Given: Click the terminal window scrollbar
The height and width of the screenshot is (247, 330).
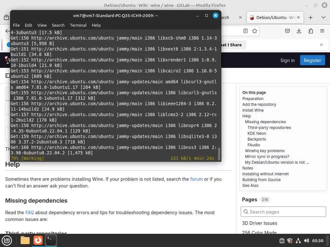Looking at the screenshot, I should pyautogui.click(x=219, y=154).
